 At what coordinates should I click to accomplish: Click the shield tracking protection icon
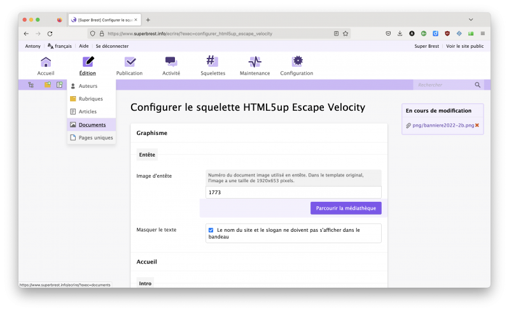pyautogui.click(x=92, y=34)
